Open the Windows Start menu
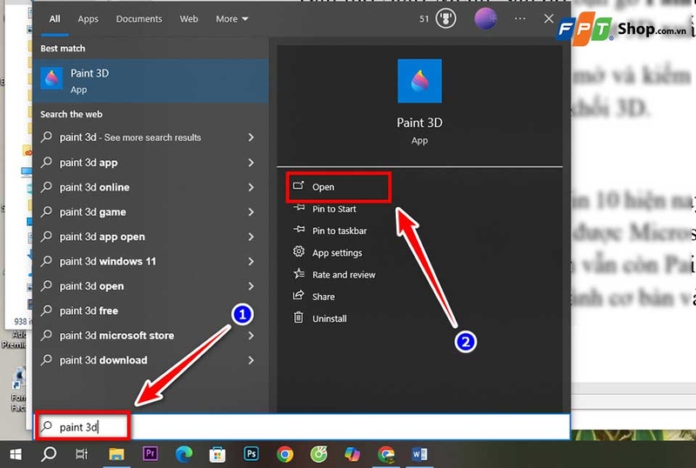This screenshot has width=696, height=468. click(16, 454)
